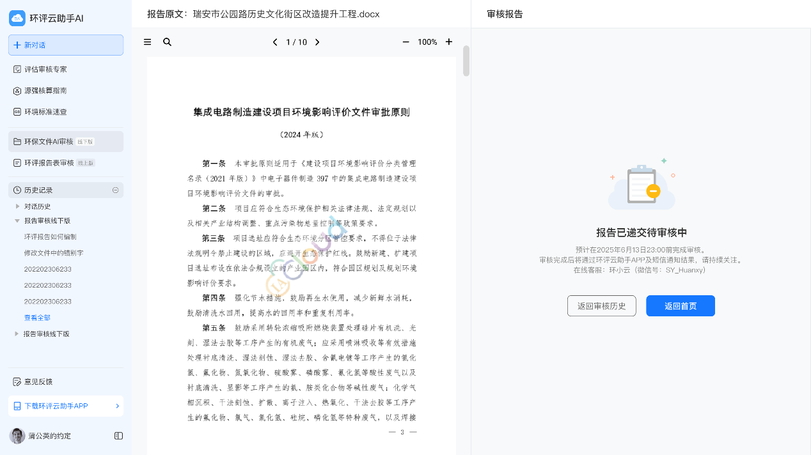Expand the bottom 报告审核线下版 node
This screenshot has width=811, height=455.
[x=17, y=334]
